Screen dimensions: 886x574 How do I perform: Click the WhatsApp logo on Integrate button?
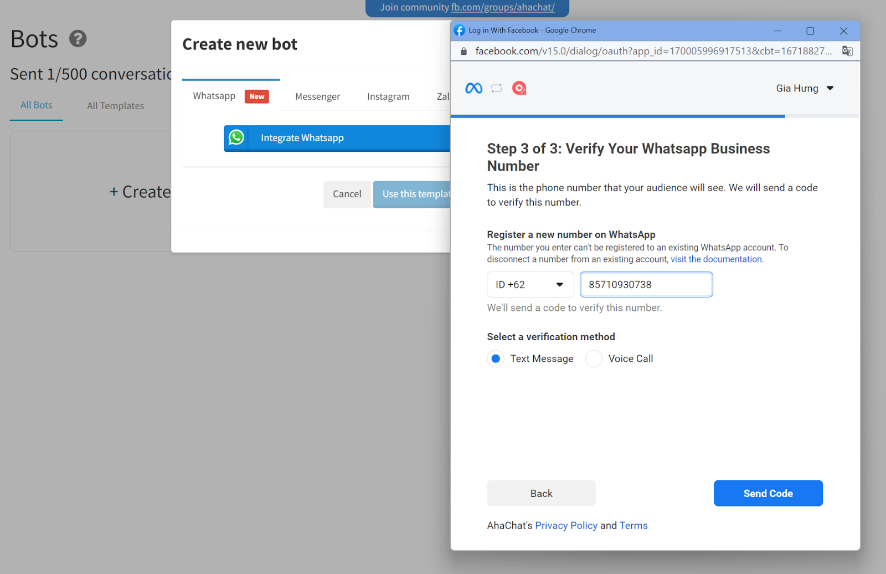point(236,137)
